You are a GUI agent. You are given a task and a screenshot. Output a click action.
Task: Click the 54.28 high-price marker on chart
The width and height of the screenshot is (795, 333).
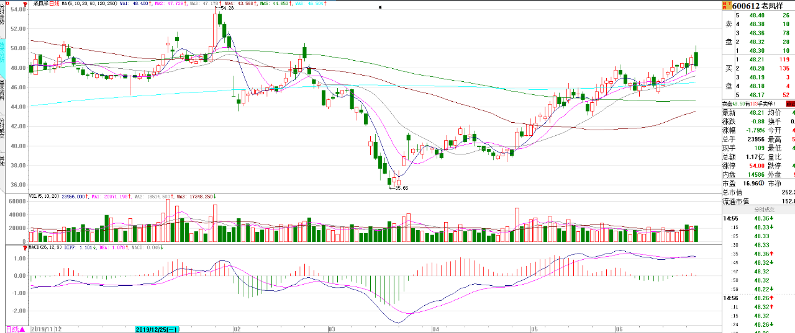pyautogui.click(x=225, y=8)
